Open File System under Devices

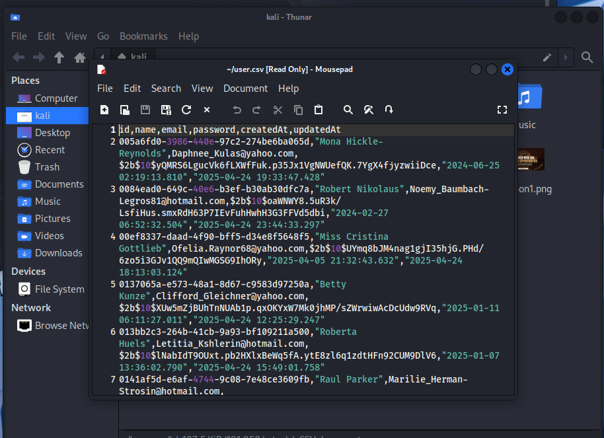click(x=59, y=289)
